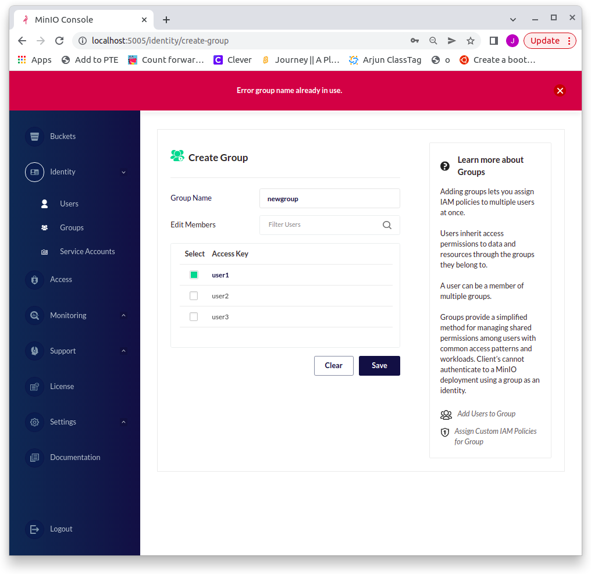Open the Users menu item
This screenshot has height=574, width=591.
tap(69, 204)
